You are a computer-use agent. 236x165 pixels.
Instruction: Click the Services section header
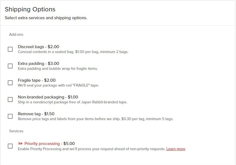pos(16,131)
